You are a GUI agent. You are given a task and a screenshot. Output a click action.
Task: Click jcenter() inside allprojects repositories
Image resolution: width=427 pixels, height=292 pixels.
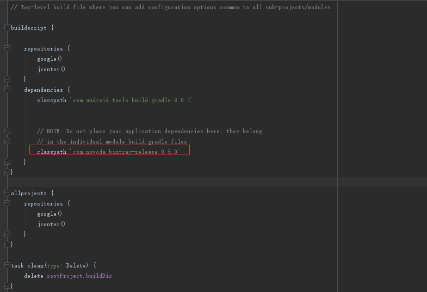coord(51,224)
